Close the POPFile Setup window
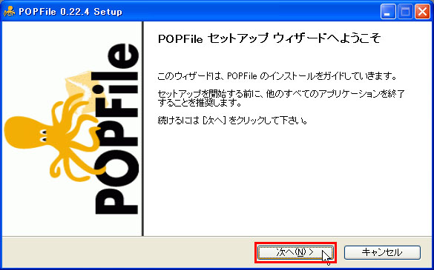 tap(422, 12)
